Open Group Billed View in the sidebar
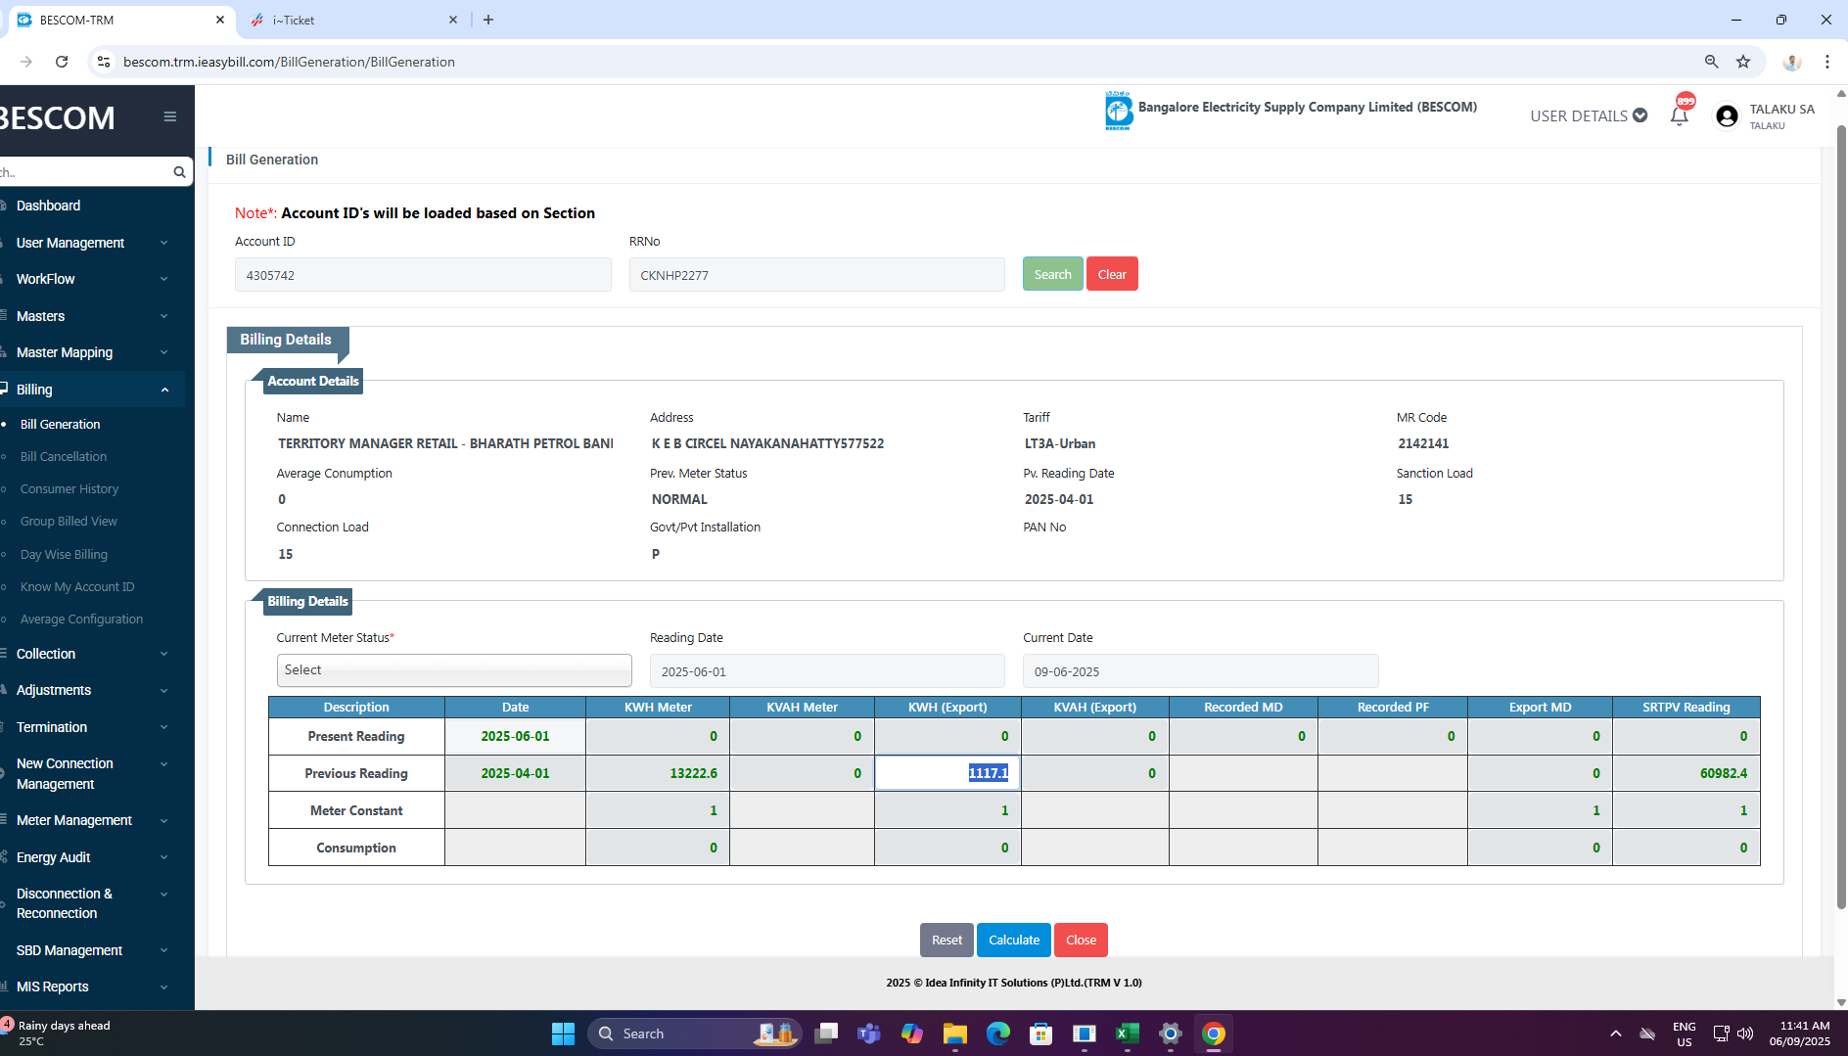 click(69, 521)
